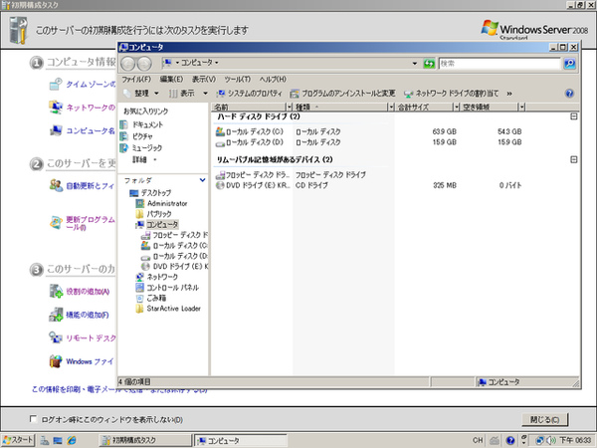Screen dimensions: 597x448
Task: Go forward with the Explorer forward arrow
Action: click(144, 64)
